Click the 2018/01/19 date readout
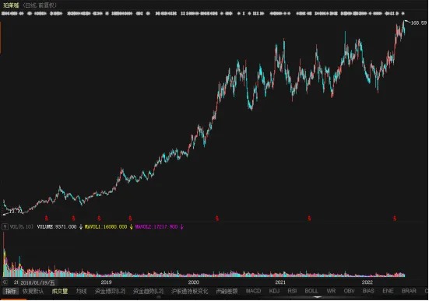Viewport: 429px width, 301px height. (x=37, y=282)
